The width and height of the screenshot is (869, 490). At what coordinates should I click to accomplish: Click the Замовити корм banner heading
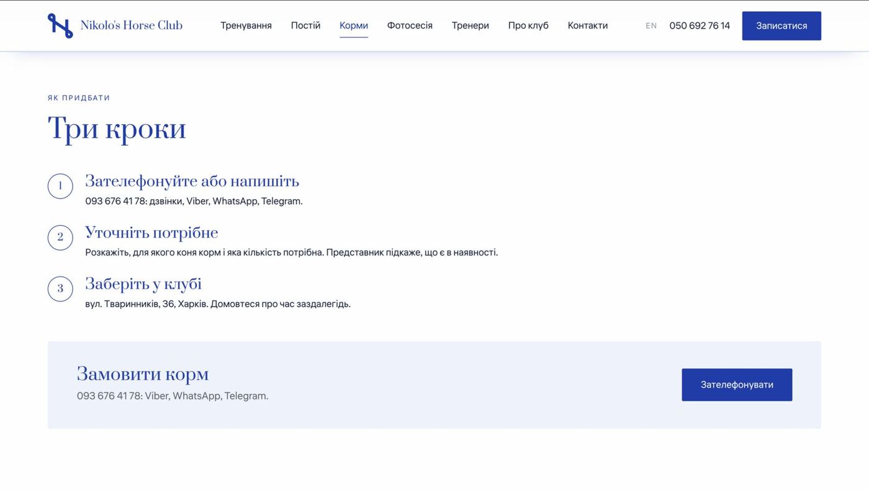pyautogui.click(x=143, y=374)
